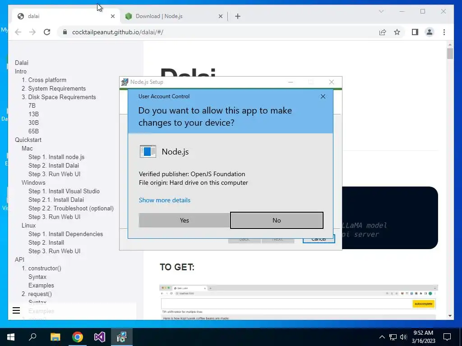This screenshot has width=462, height=346.
Task: Click the TO GET screenshot thumbnail
Action: point(299,302)
